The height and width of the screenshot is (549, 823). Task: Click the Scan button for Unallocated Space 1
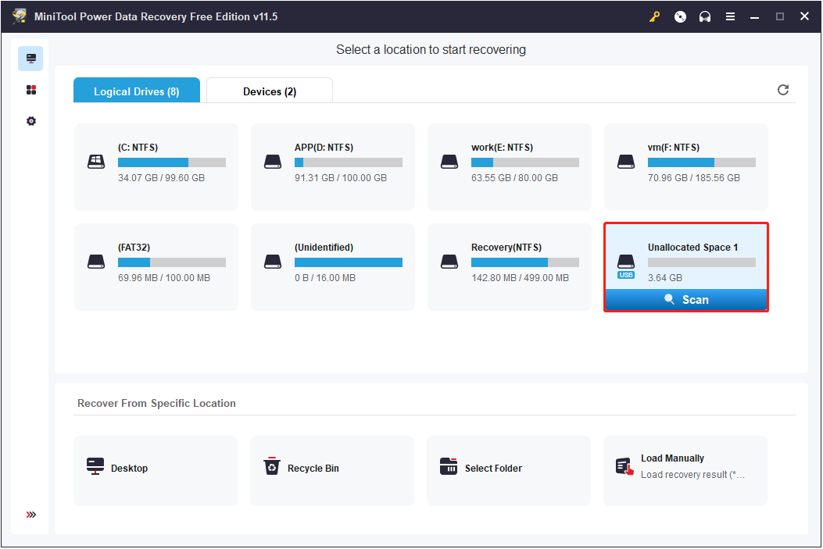(686, 299)
